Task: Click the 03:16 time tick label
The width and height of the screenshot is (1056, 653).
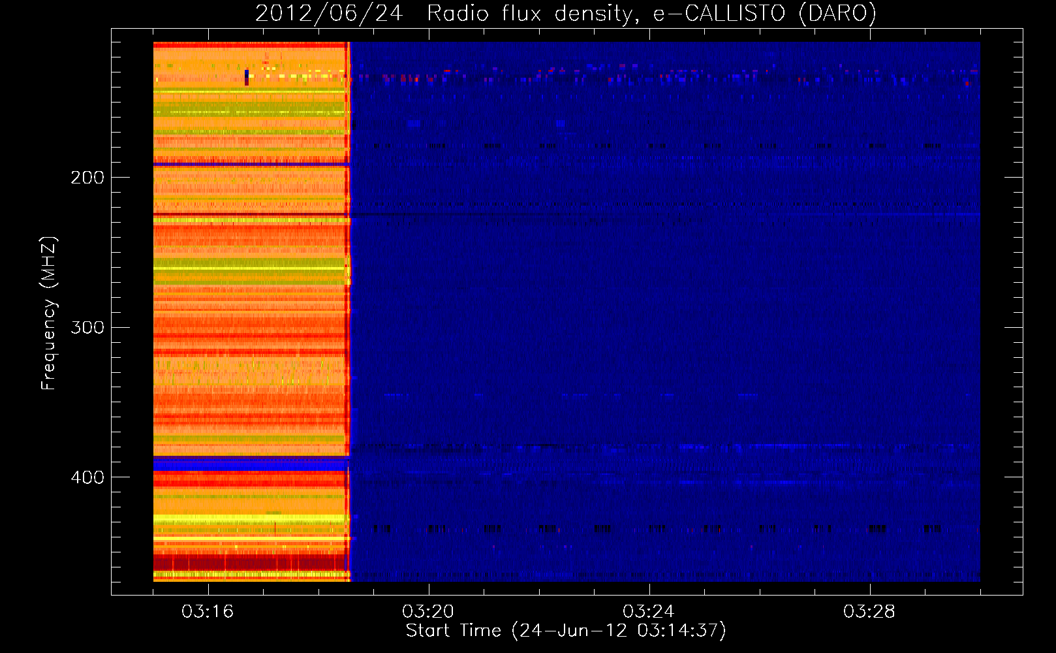Action: [208, 612]
